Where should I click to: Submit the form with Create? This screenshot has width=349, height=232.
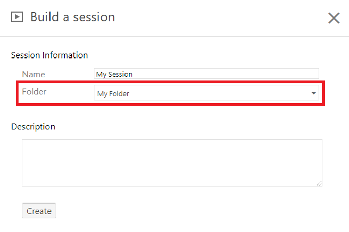tap(39, 211)
